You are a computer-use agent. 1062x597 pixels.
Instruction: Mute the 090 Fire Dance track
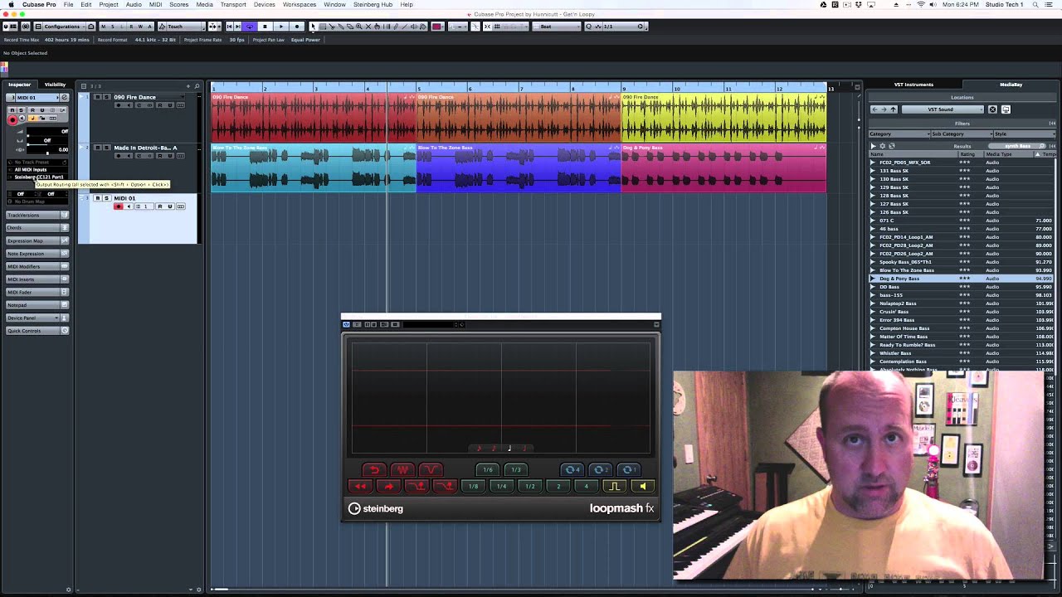point(98,97)
